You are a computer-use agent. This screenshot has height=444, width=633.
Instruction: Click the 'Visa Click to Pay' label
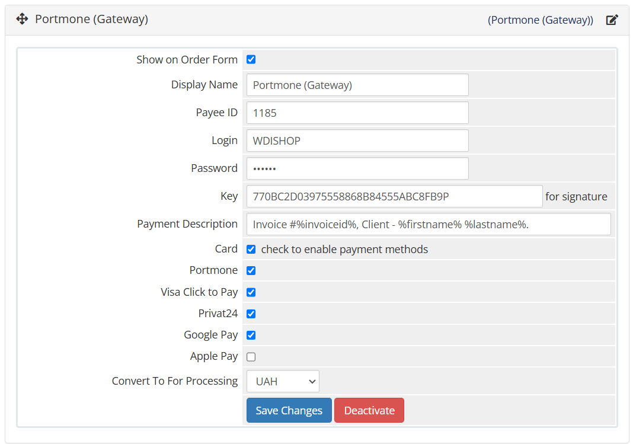click(x=199, y=292)
